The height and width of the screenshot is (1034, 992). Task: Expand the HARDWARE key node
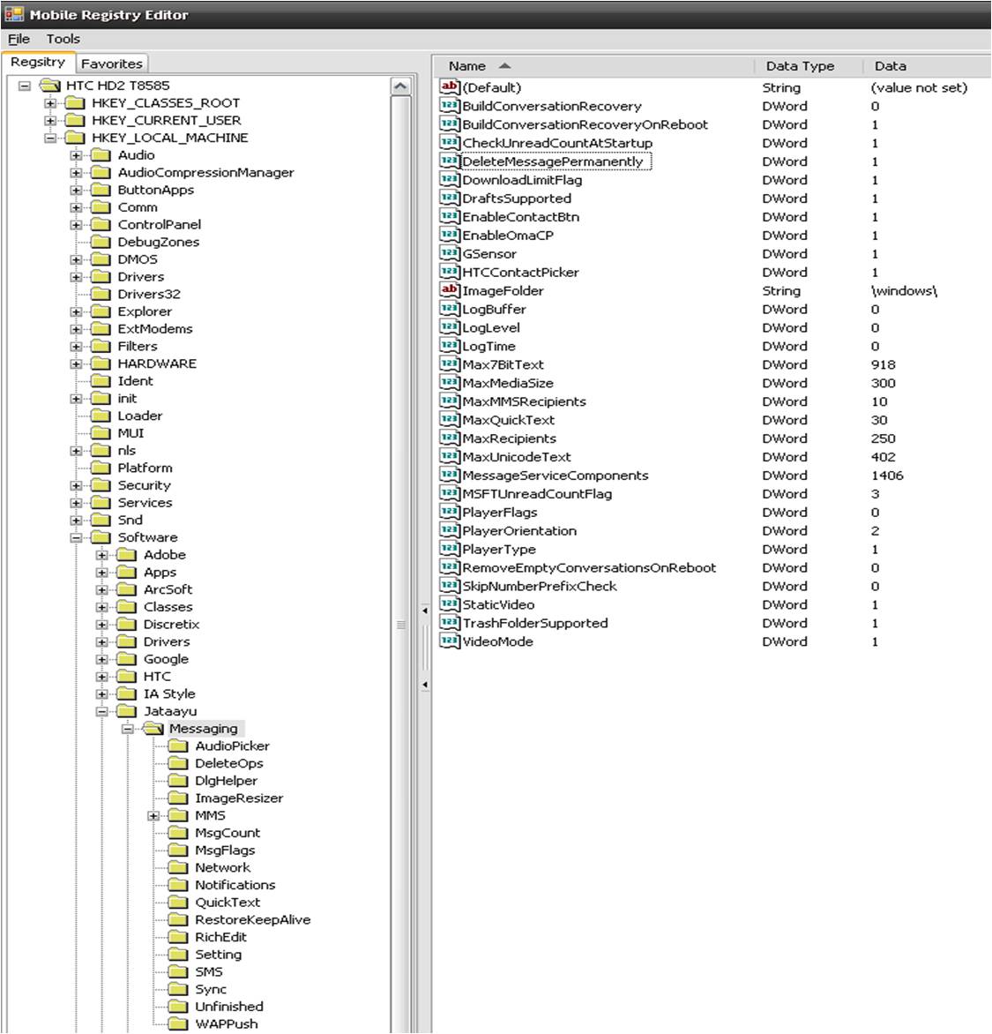click(x=76, y=363)
